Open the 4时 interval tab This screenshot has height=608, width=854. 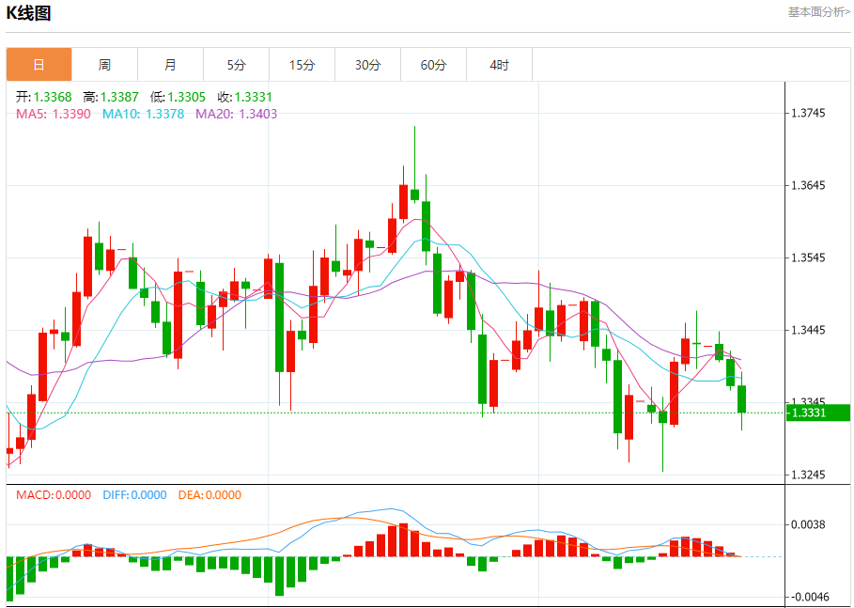pos(500,65)
